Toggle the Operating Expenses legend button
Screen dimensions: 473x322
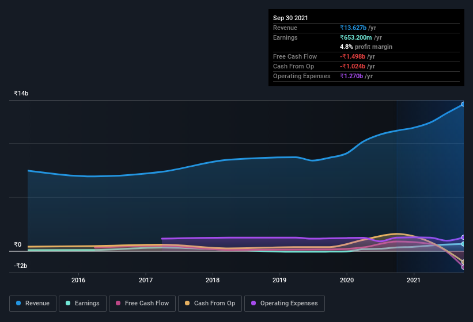tap(284, 304)
